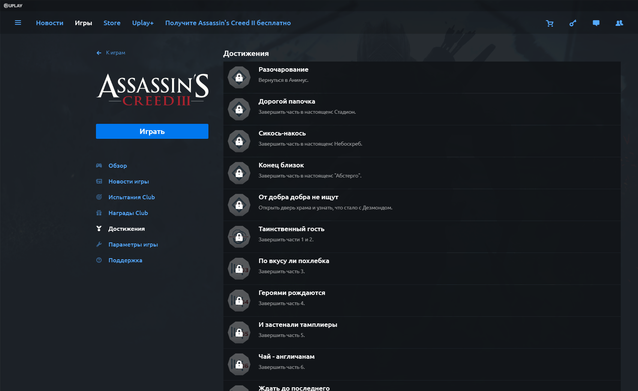
Task: Click the back arrow to games
Action: point(99,53)
